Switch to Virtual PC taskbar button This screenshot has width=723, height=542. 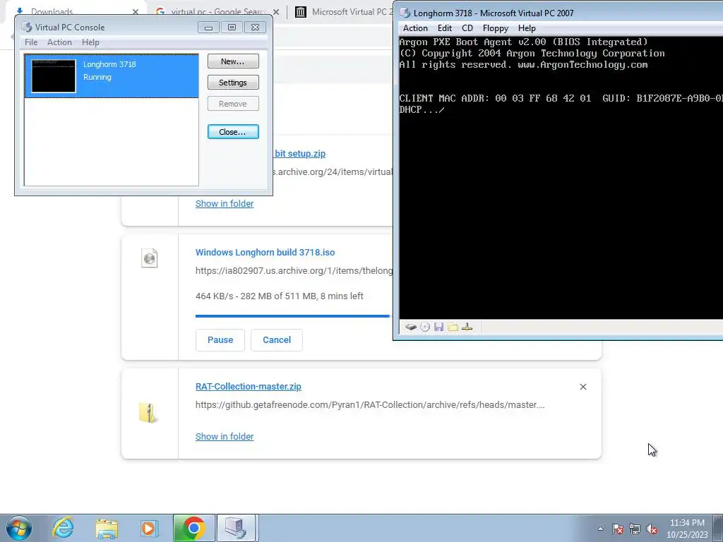click(236, 528)
